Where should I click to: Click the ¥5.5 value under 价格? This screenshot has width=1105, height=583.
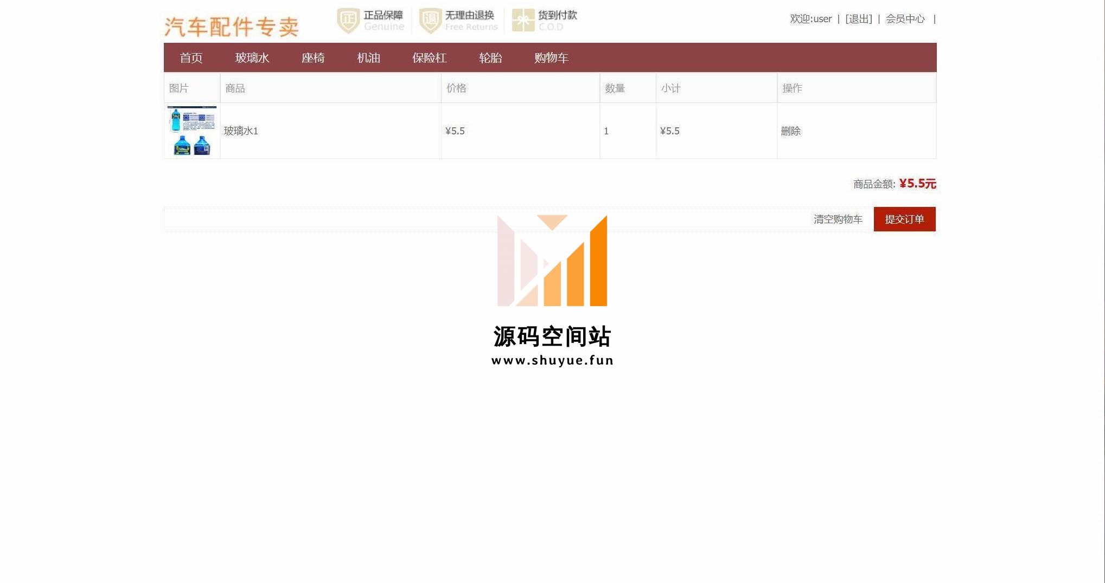tap(455, 131)
